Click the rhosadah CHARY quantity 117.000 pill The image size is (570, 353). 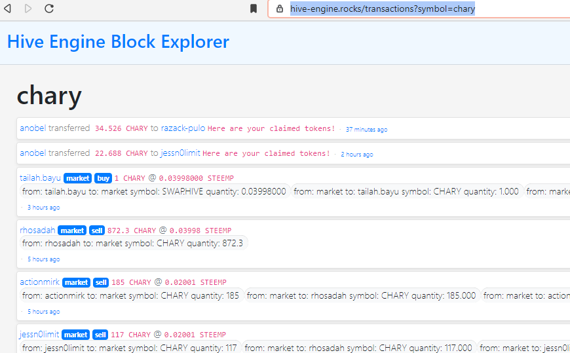358,348
